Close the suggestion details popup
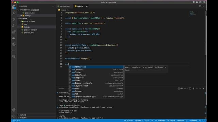The width and height of the screenshot is (218, 122). pos(166,67)
